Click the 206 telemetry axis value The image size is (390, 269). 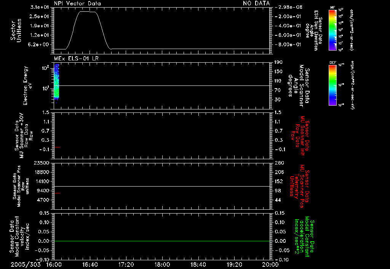(x=279, y=172)
